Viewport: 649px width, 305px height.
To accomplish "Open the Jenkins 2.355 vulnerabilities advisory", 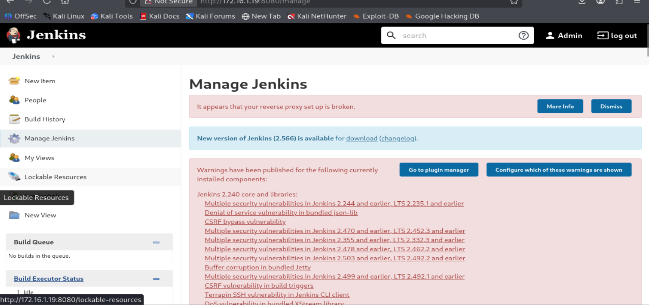I will pos(334,240).
